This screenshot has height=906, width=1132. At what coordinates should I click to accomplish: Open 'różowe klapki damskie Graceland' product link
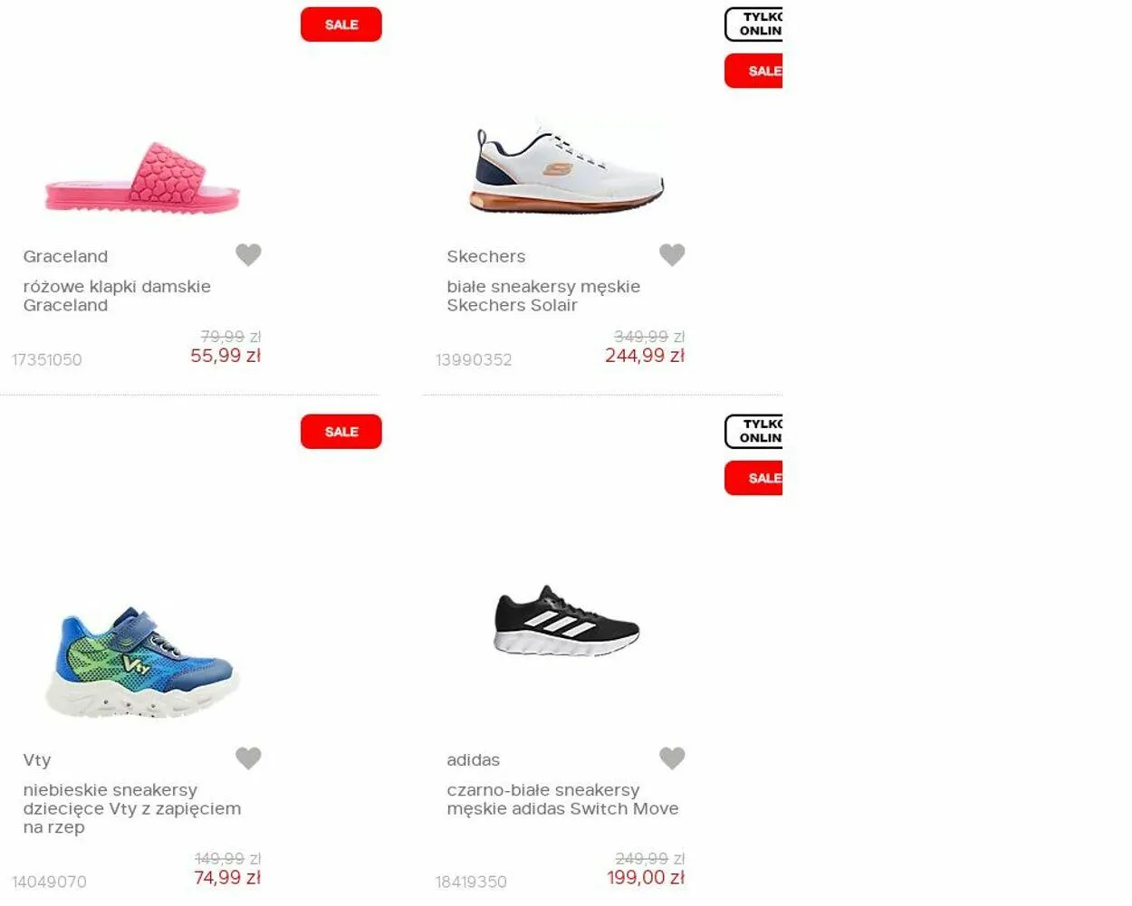(117, 296)
